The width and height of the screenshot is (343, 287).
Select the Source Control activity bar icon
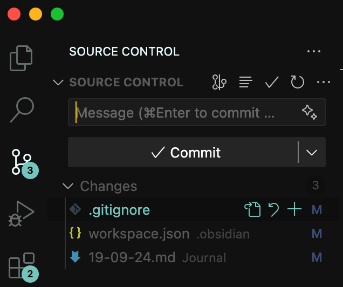click(22, 162)
